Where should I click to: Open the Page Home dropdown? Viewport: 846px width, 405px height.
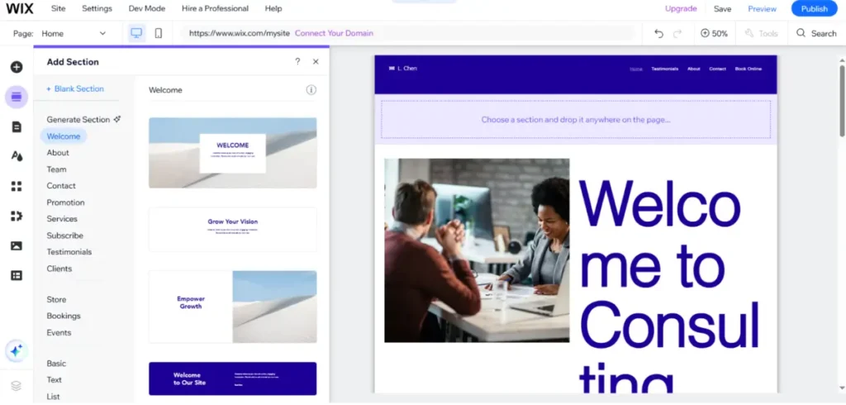pos(74,34)
